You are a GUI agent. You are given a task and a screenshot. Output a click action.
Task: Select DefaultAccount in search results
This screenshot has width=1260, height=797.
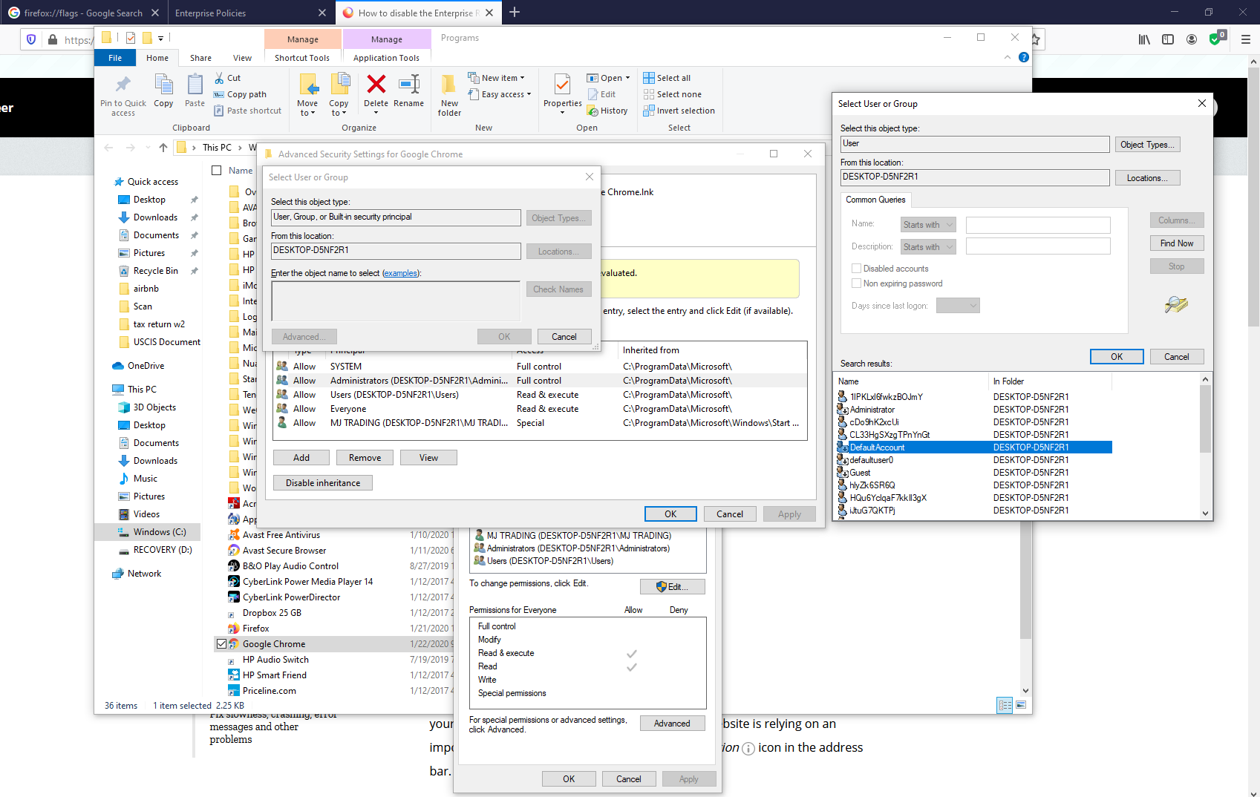click(x=877, y=447)
